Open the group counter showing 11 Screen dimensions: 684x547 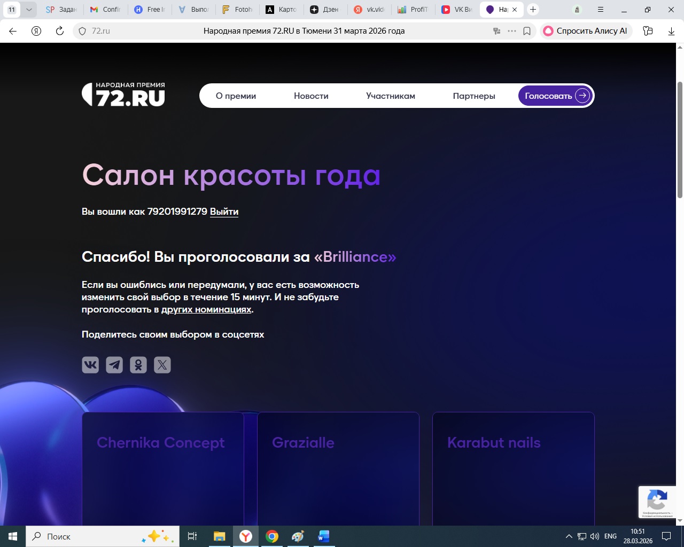coord(12,10)
